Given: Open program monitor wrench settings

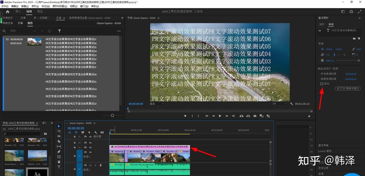Looking at the screenshot, I should click(x=292, y=103).
